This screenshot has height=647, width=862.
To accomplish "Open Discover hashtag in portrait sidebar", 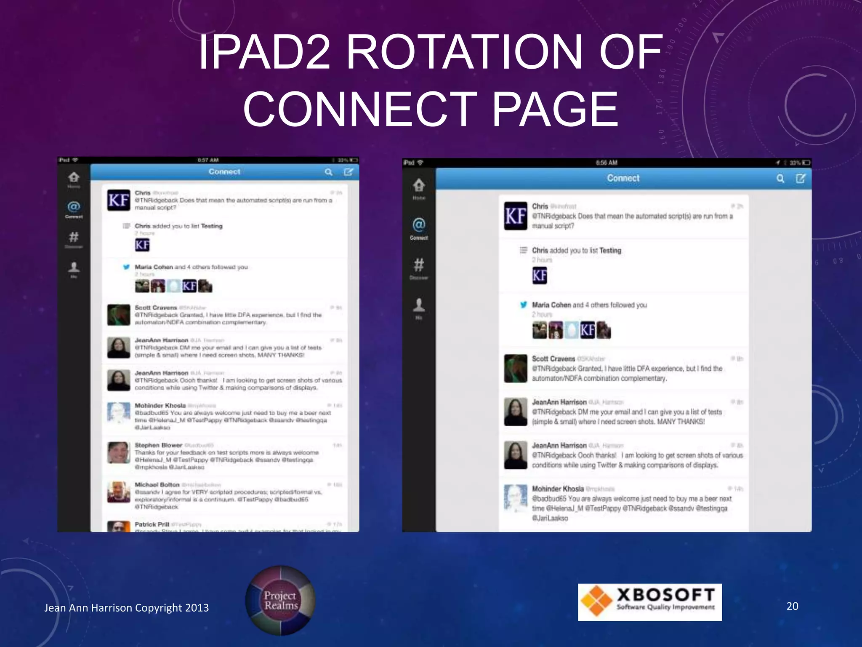I will [74, 240].
